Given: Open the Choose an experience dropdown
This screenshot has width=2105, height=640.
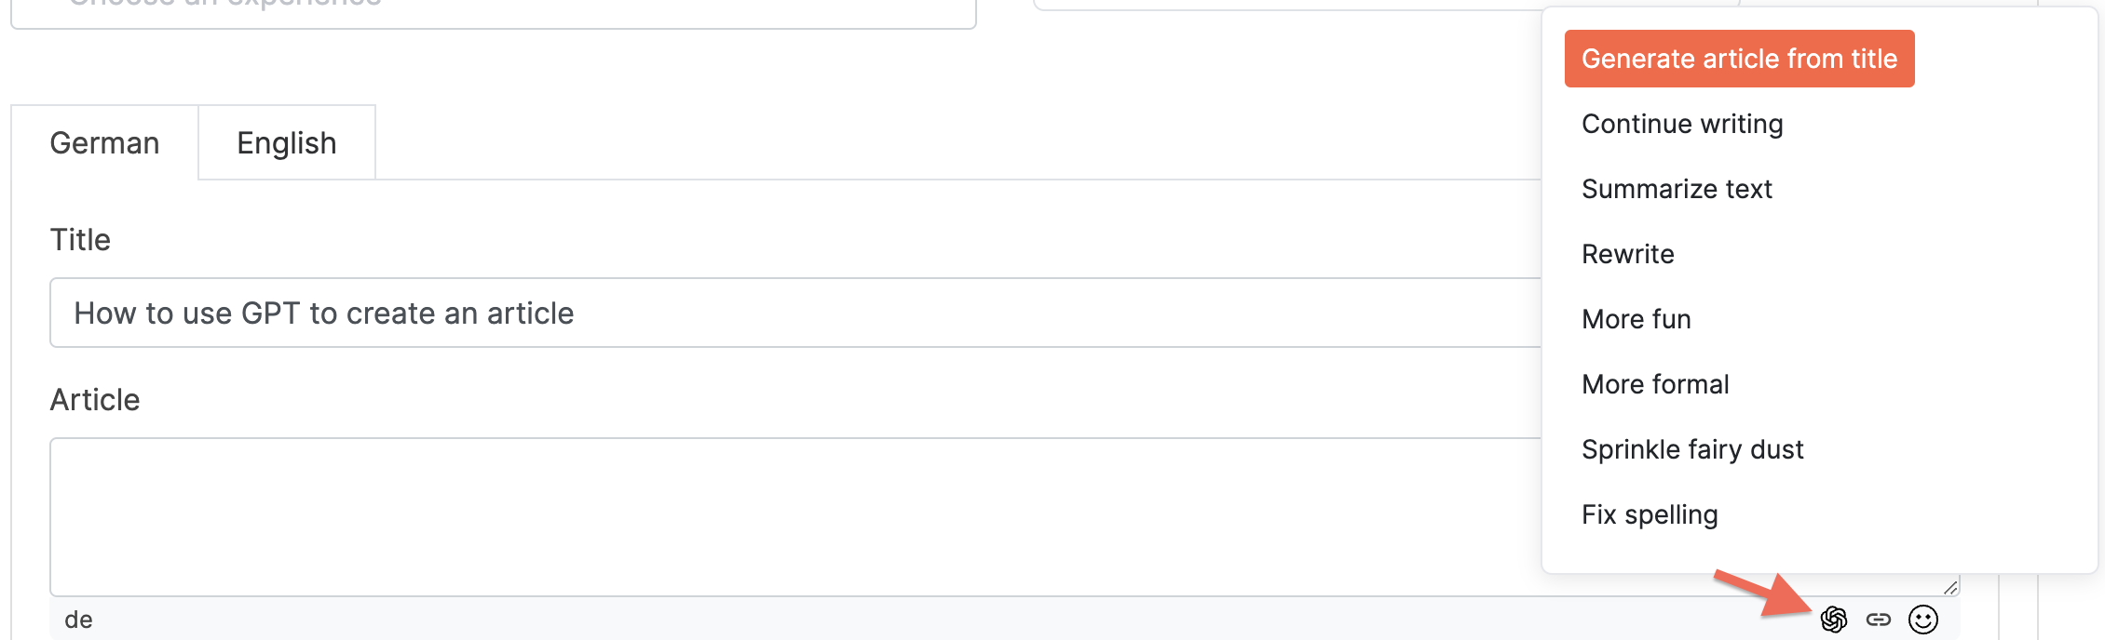Looking at the screenshot, I should pyautogui.click(x=494, y=11).
